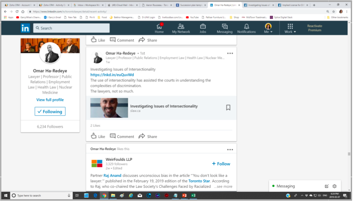Expand WeirFoulds post with see more
Image resolution: width=353 pixels, height=201 pixels.
click(x=223, y=186)
